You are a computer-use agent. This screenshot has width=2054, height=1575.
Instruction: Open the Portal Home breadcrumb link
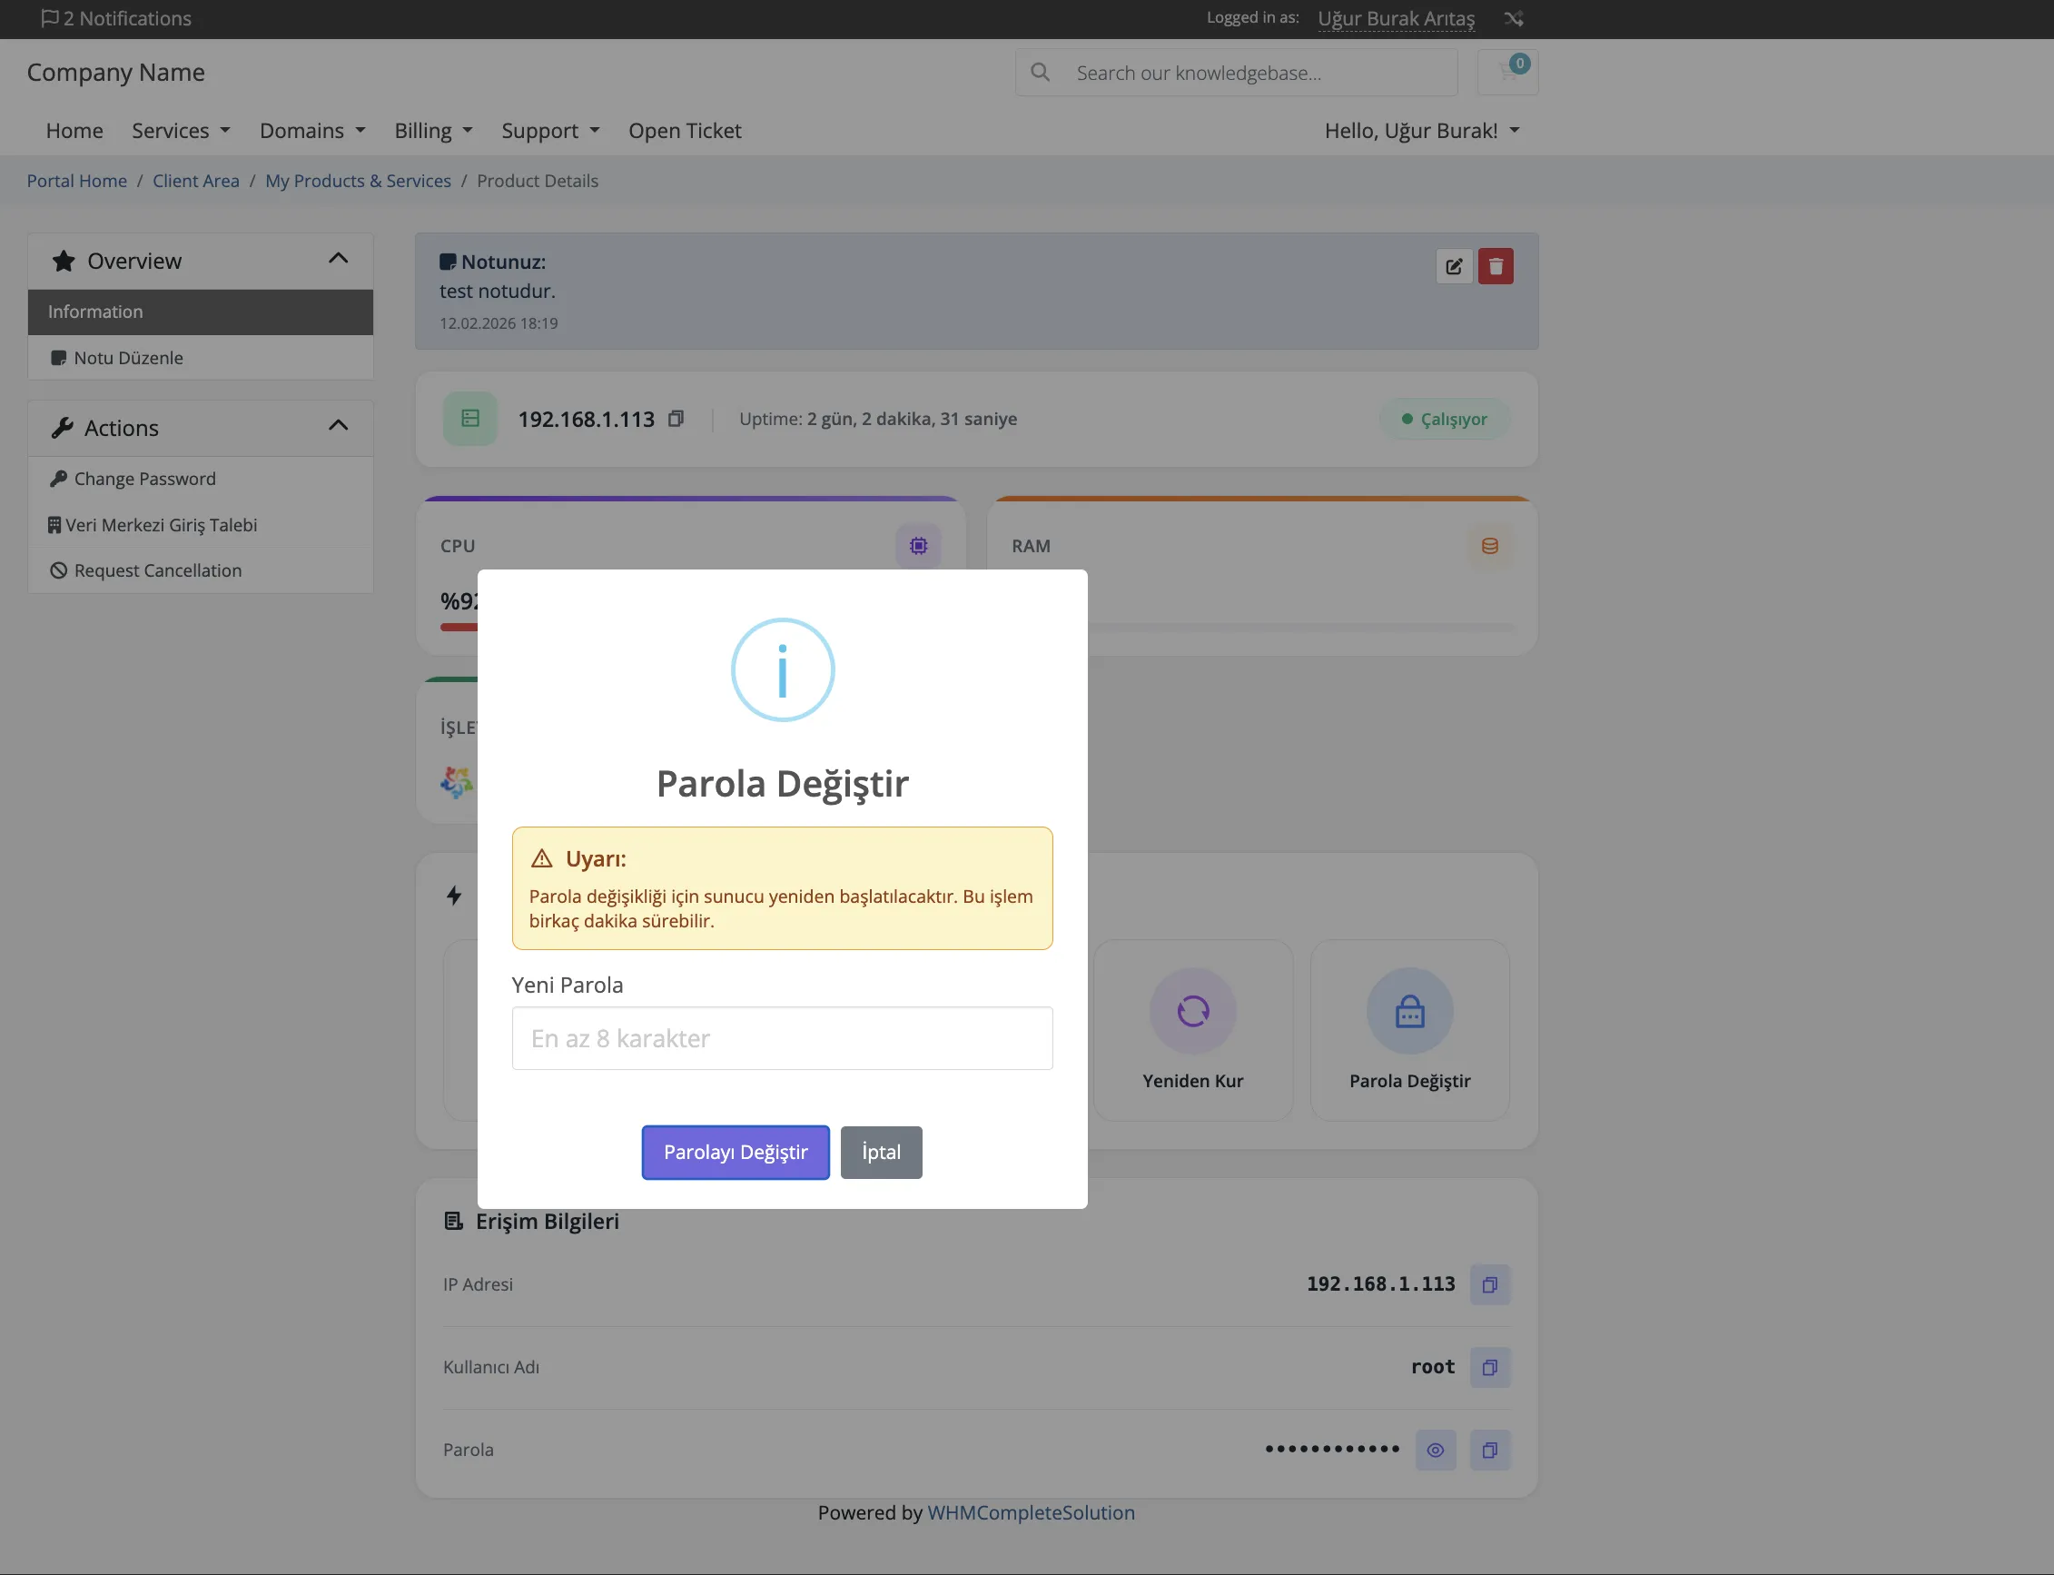tap(77, 181)
